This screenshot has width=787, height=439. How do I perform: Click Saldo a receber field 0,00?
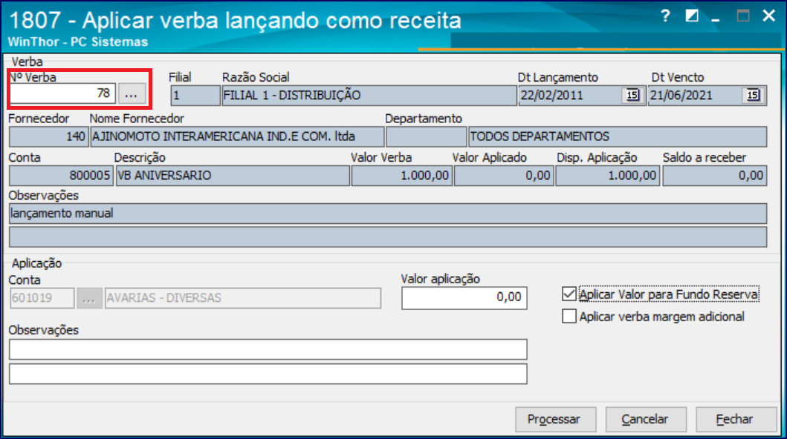[x=715, y=176]
